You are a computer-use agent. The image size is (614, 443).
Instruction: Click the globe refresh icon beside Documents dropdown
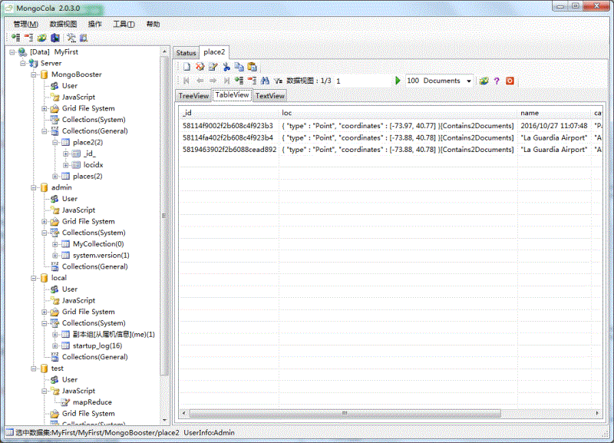pyautogui.click(x=484, y=81)
